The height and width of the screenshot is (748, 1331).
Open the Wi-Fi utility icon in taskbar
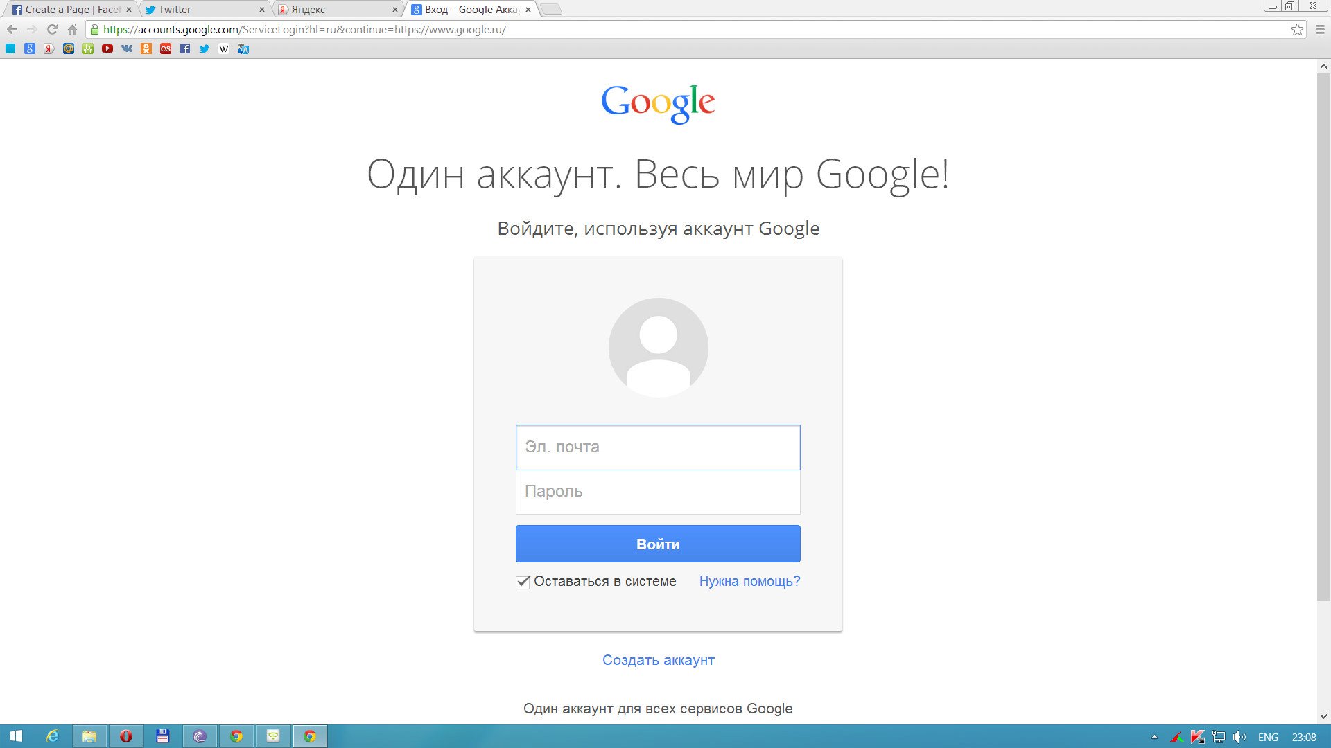coord(273,736)
